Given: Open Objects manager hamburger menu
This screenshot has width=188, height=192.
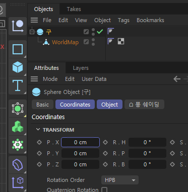Looking at the screenshot, I should click(34, 20).
